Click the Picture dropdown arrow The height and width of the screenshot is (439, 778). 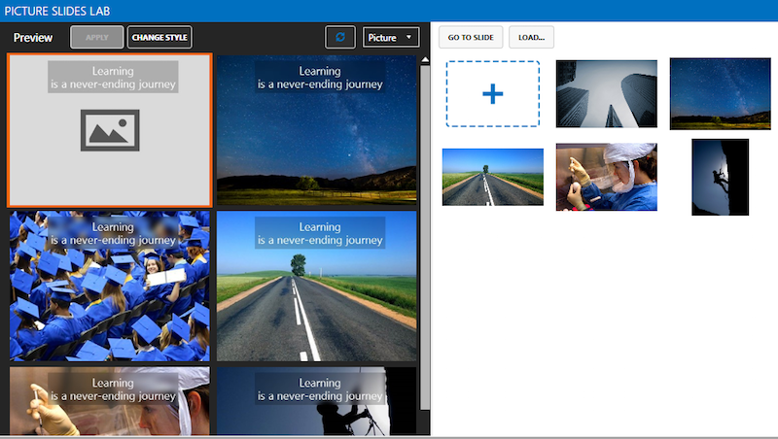(408, 37)
